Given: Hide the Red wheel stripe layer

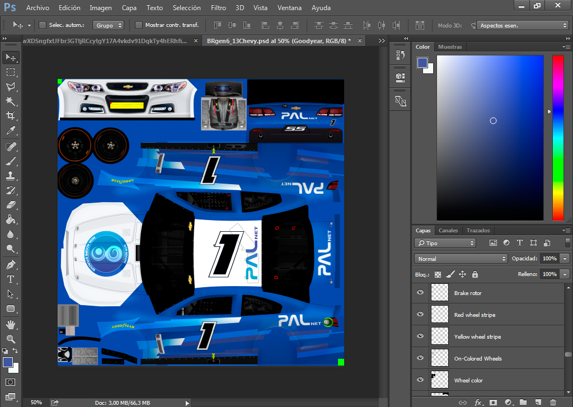Looking at the screenshot, I should [x=420, y=315].
